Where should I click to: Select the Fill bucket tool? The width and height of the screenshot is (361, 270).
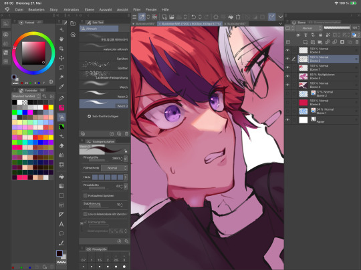(62, 177)
